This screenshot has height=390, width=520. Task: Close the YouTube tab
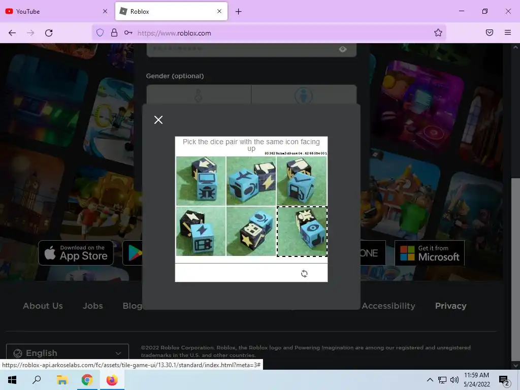105,11
